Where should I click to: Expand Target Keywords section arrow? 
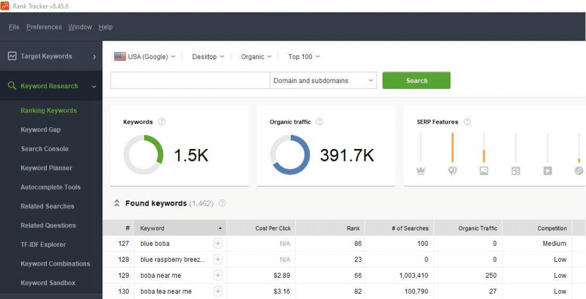(94, 57)
